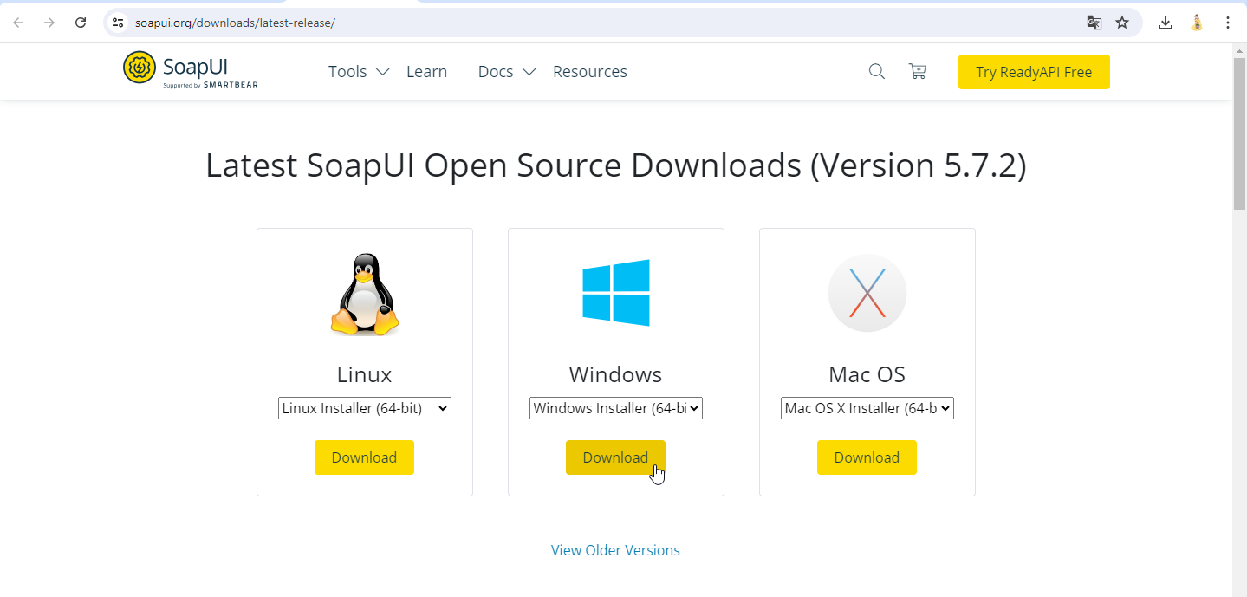Open the shopping cart icon
The image size is (1247, 597).
(x=918, y=72)
